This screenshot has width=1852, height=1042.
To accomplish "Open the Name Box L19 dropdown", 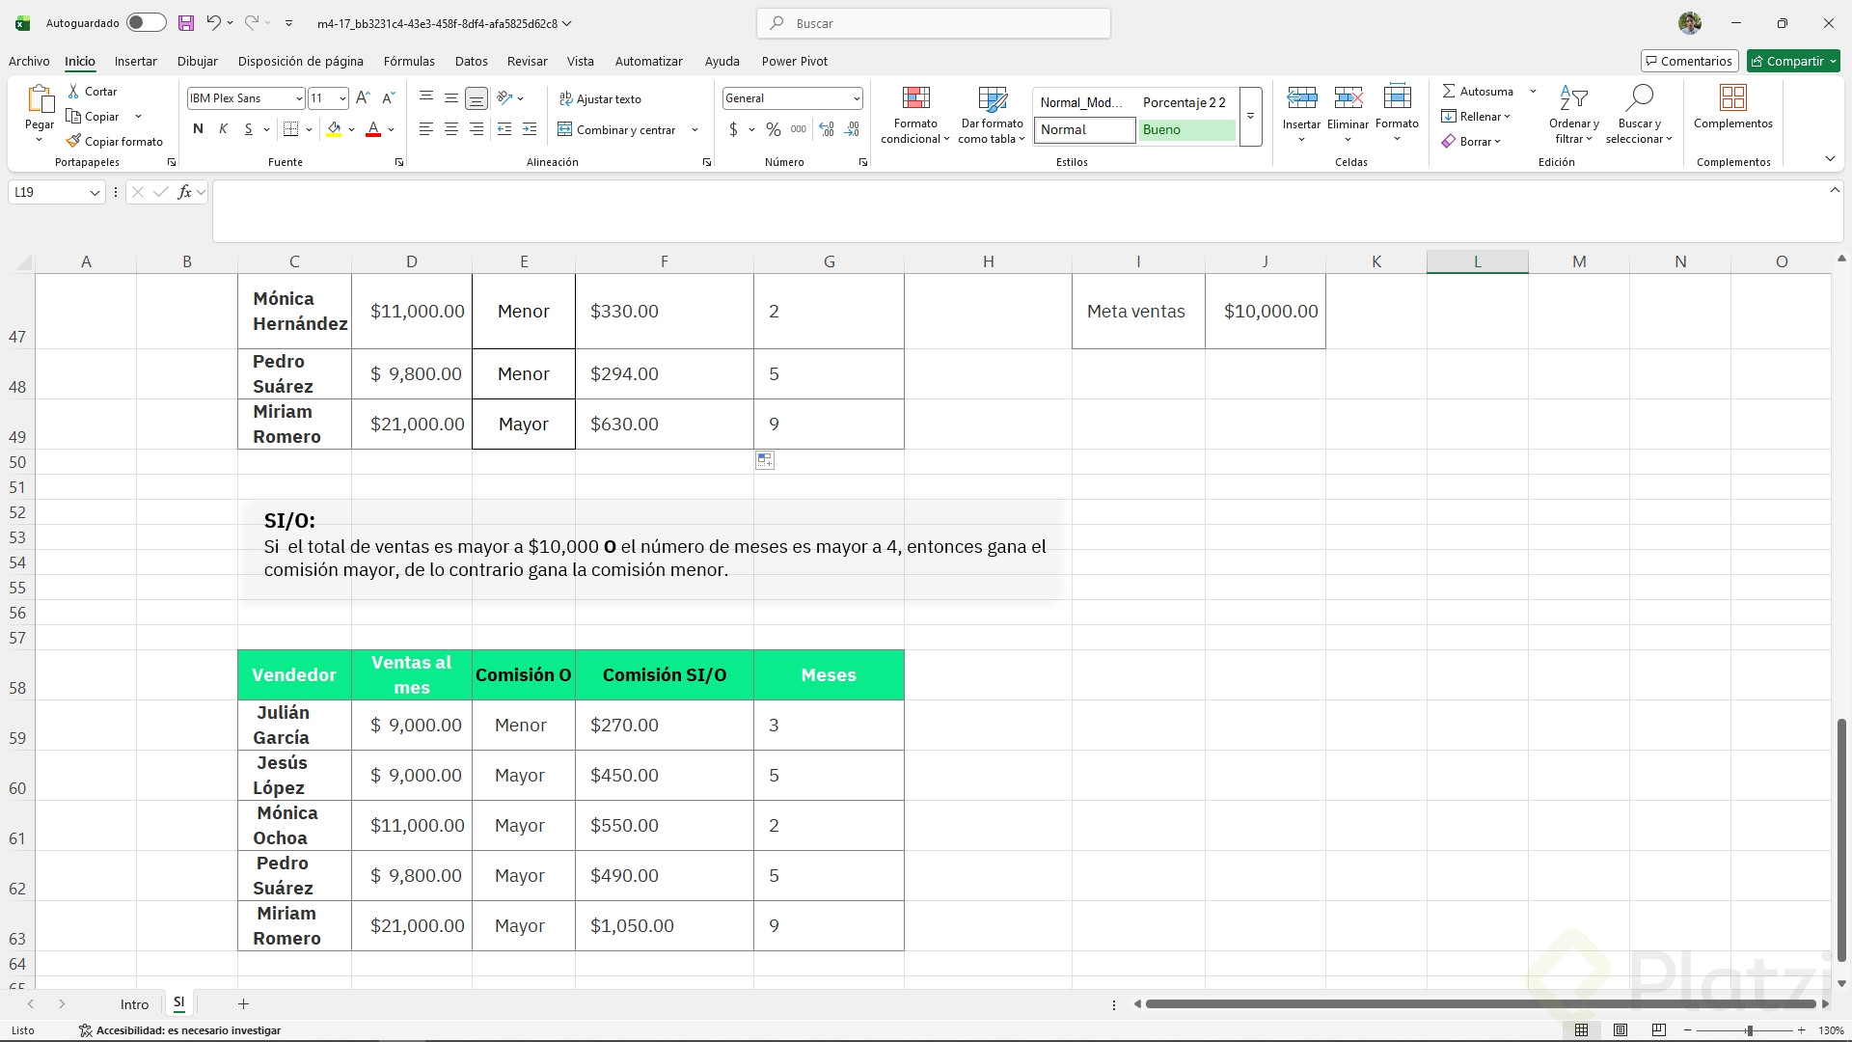I will (95, 192).
